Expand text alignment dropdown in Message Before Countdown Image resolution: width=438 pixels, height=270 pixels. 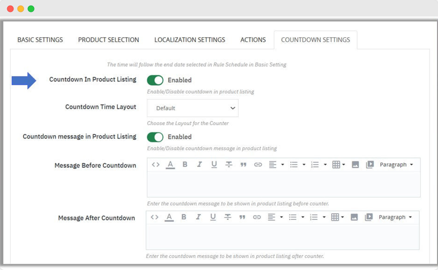277,165
